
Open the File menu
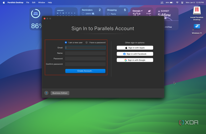[x=27, y=2]
